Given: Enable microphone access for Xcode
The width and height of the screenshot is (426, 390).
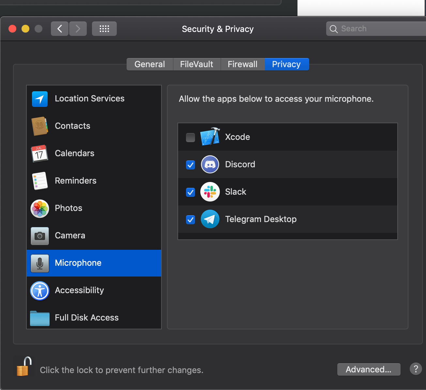Looking at the screenshot, I should click(190, 137).
